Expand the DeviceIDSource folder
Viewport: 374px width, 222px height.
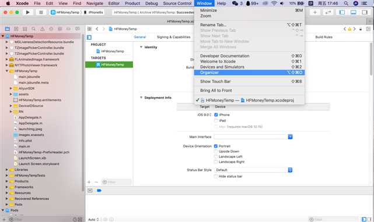click(x=11, y=106)
